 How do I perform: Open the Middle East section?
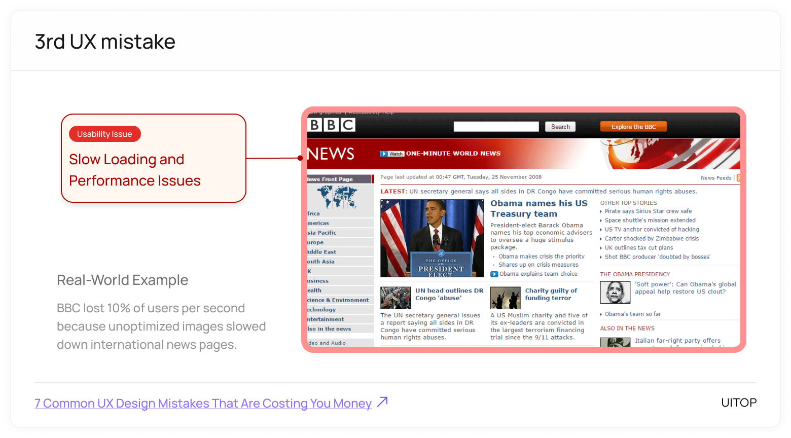[x=340, y=252]
